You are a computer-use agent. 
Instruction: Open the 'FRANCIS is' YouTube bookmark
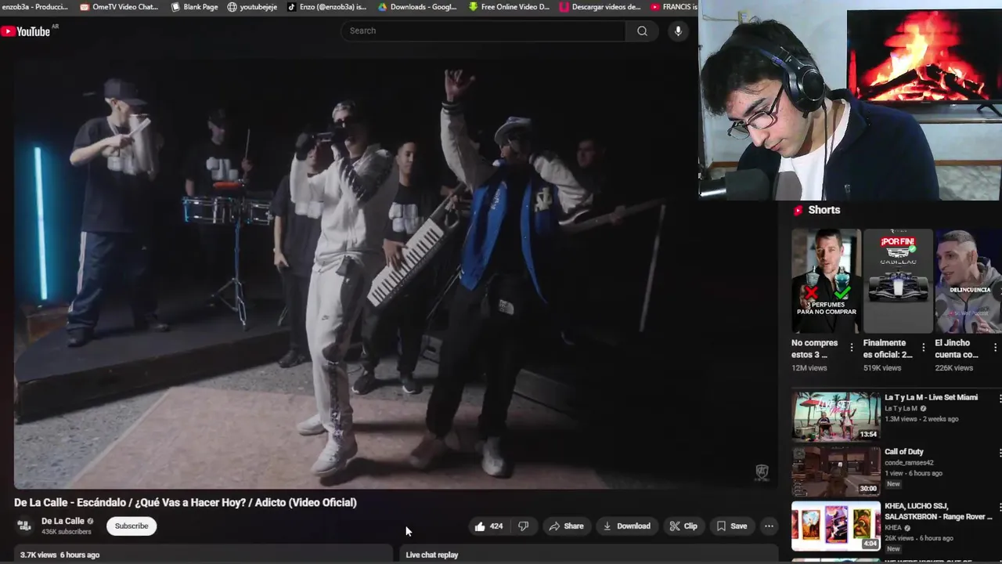674,7
